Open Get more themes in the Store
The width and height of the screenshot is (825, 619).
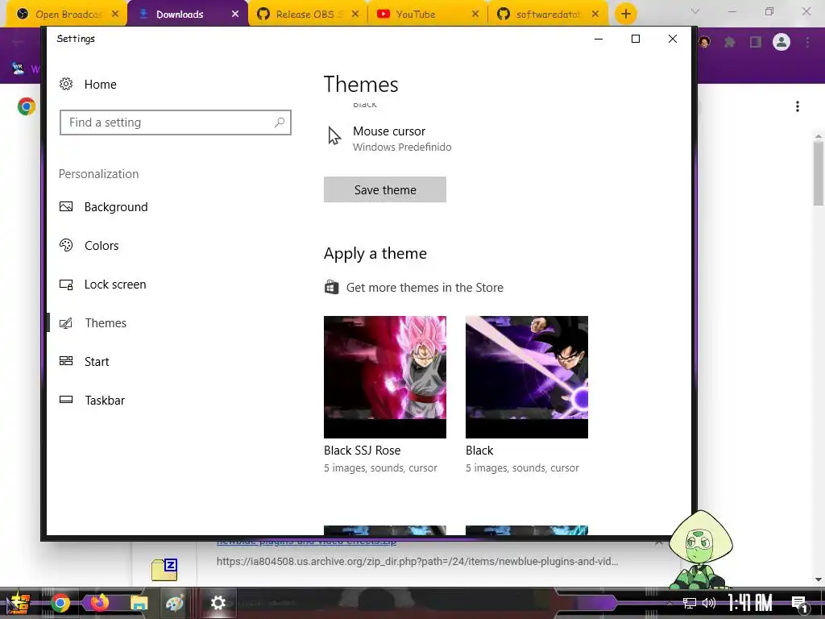(425, 288)
